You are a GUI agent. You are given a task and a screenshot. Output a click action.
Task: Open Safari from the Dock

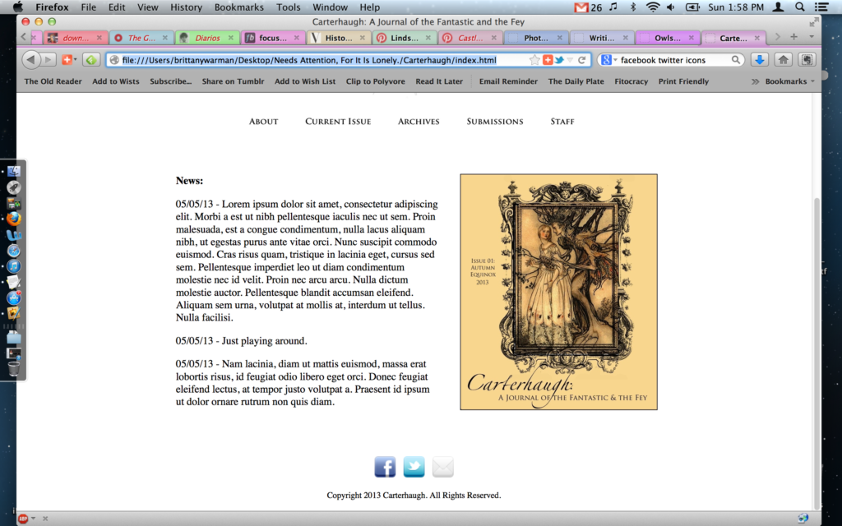pyautogui.click(x=13, y=251)
